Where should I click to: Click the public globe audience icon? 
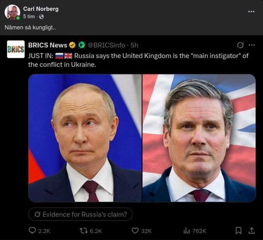click(41, 17)
